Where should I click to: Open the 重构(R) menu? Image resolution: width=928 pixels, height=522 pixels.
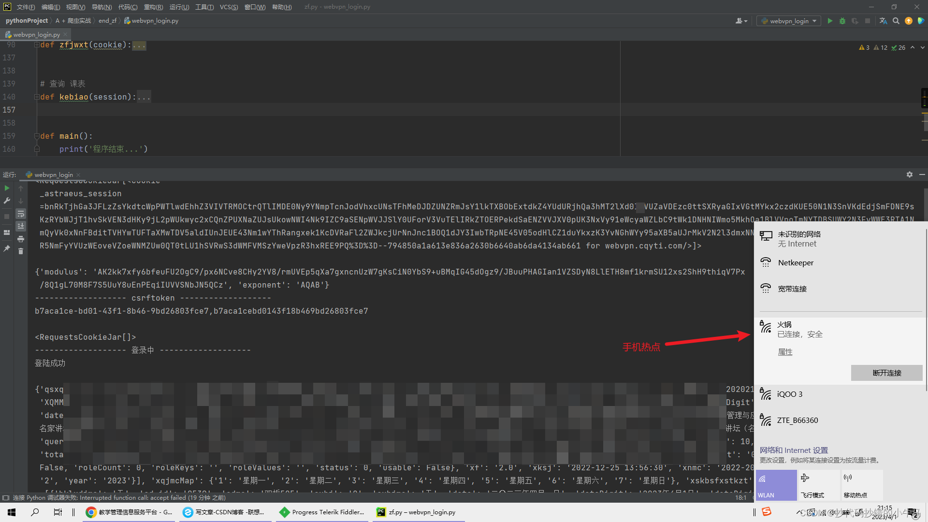(x=154, y=7)
